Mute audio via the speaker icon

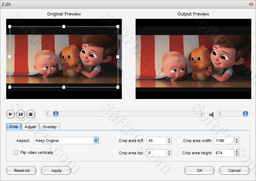pos(211,114)
